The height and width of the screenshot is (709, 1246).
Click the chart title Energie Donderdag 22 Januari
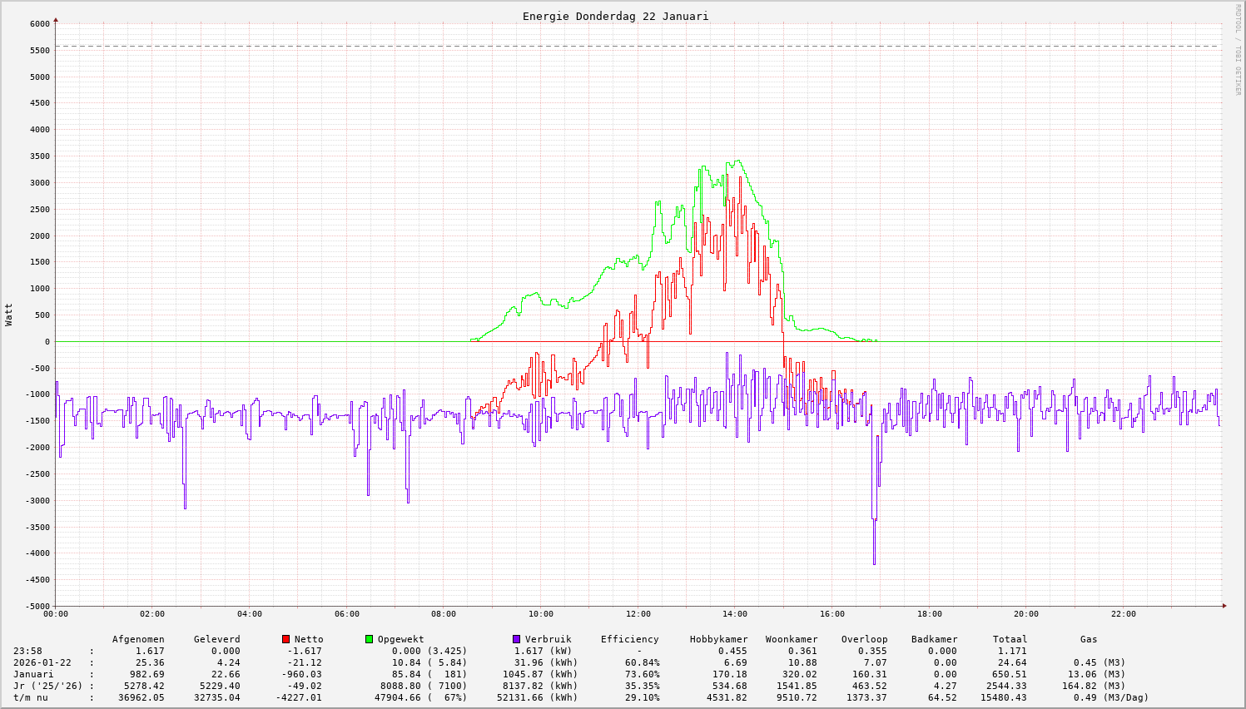pyautogui.click(x=615, y=16)
